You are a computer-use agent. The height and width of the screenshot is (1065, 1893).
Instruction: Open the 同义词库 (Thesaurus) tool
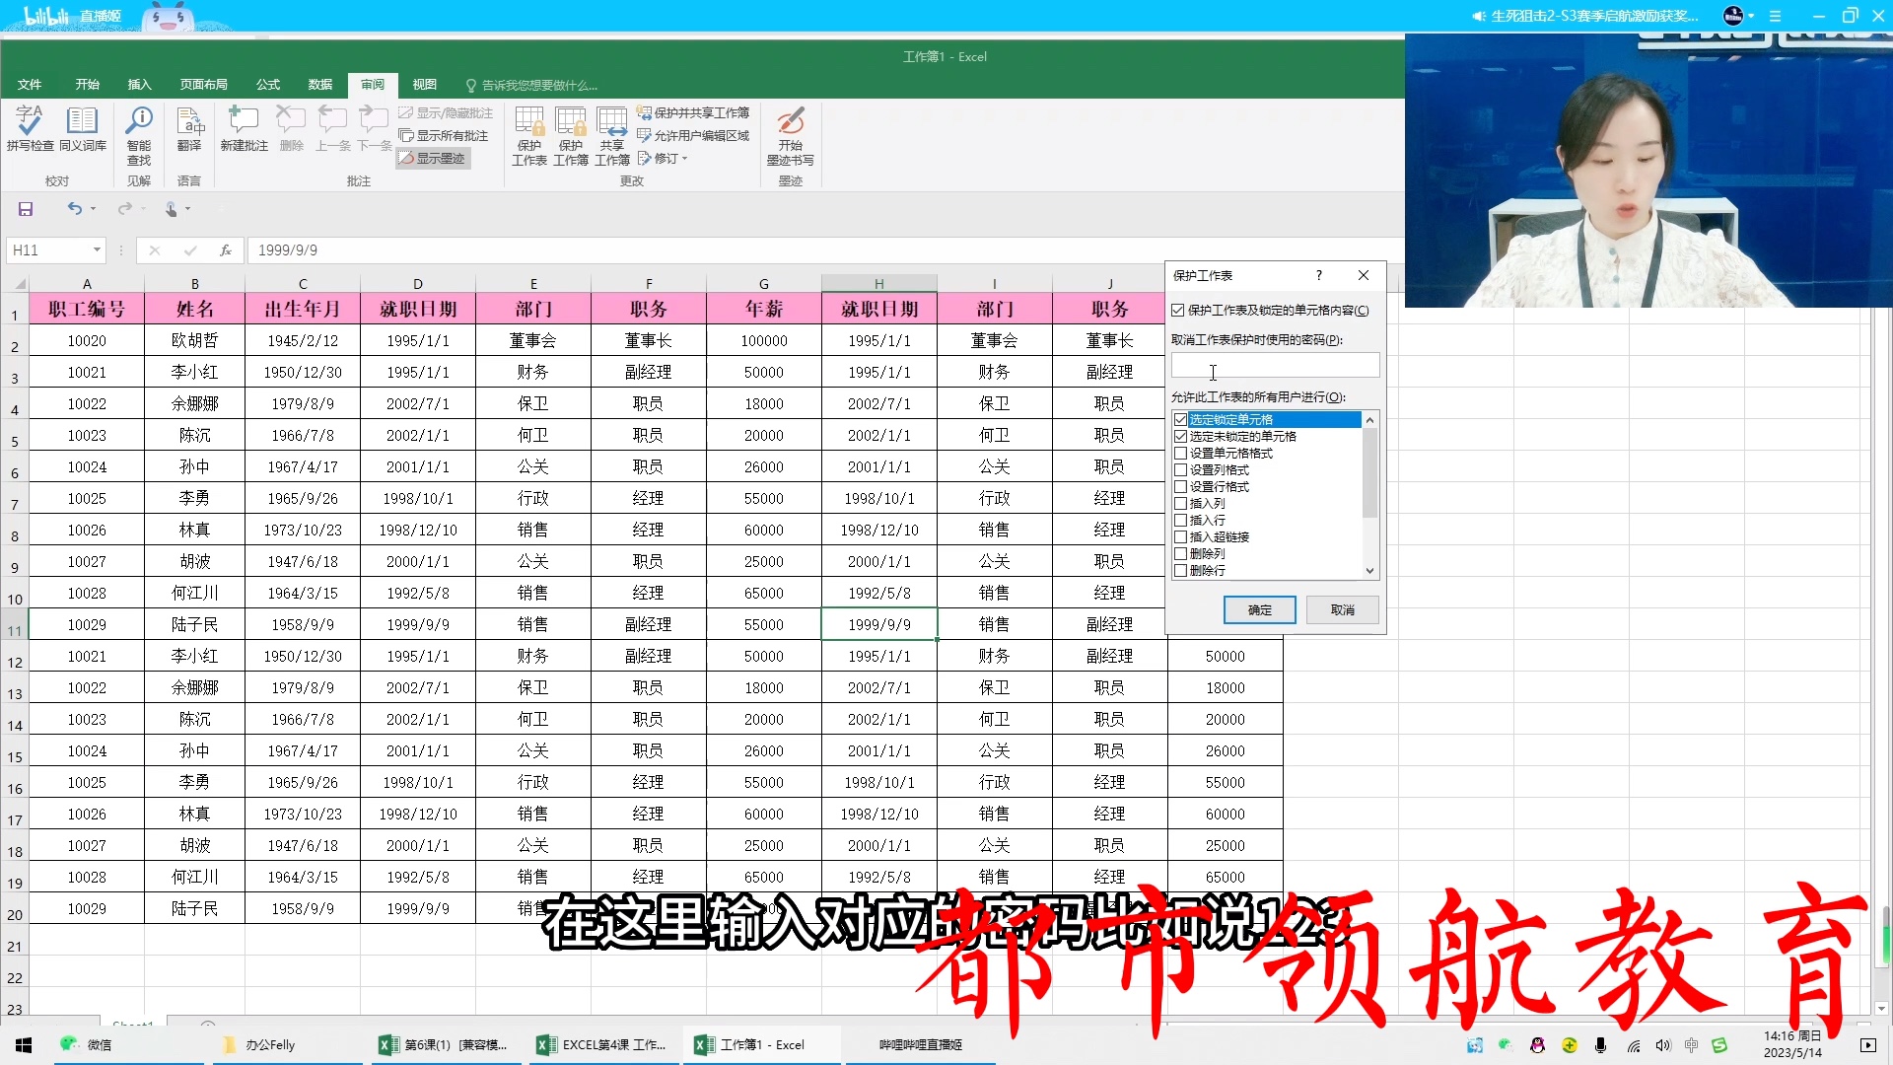point(83,133)
